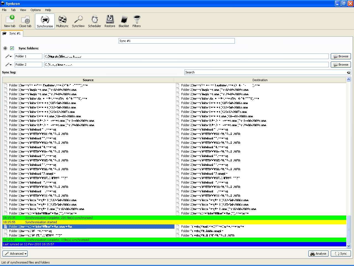Viewport: 354px width, 266px height.
Task: Click the Folder 2 path field
Action: 186,65
